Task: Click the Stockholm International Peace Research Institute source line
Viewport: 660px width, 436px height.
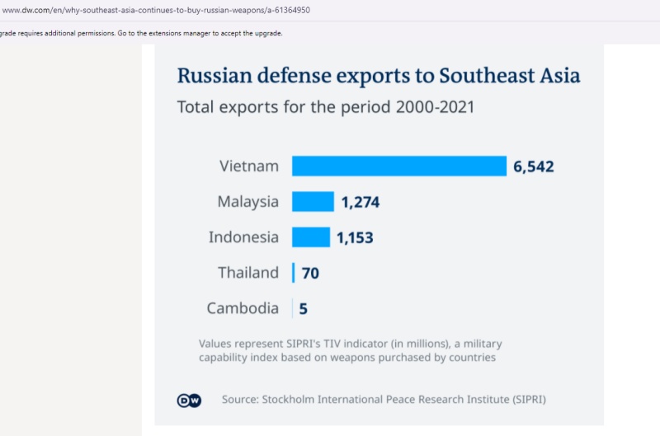Action: click(x=384, y=400)
